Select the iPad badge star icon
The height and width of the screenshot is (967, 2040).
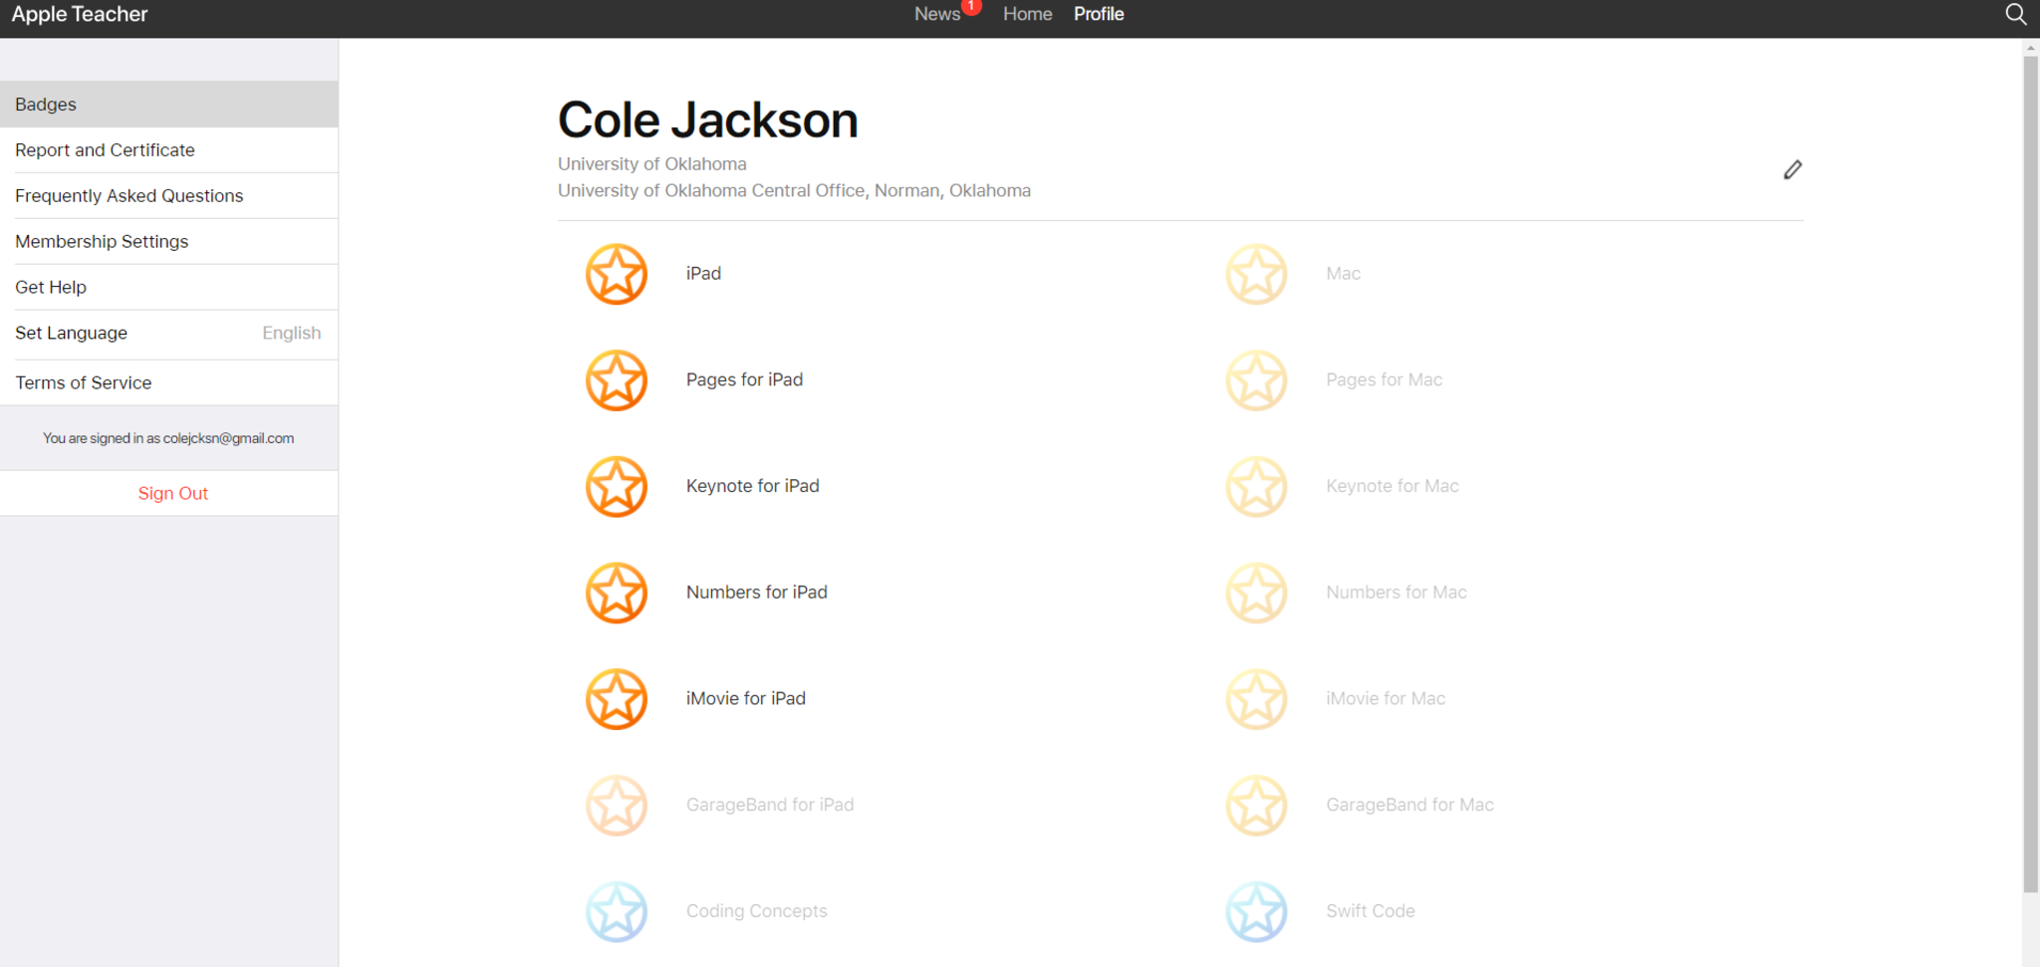(x=617, y=274)
